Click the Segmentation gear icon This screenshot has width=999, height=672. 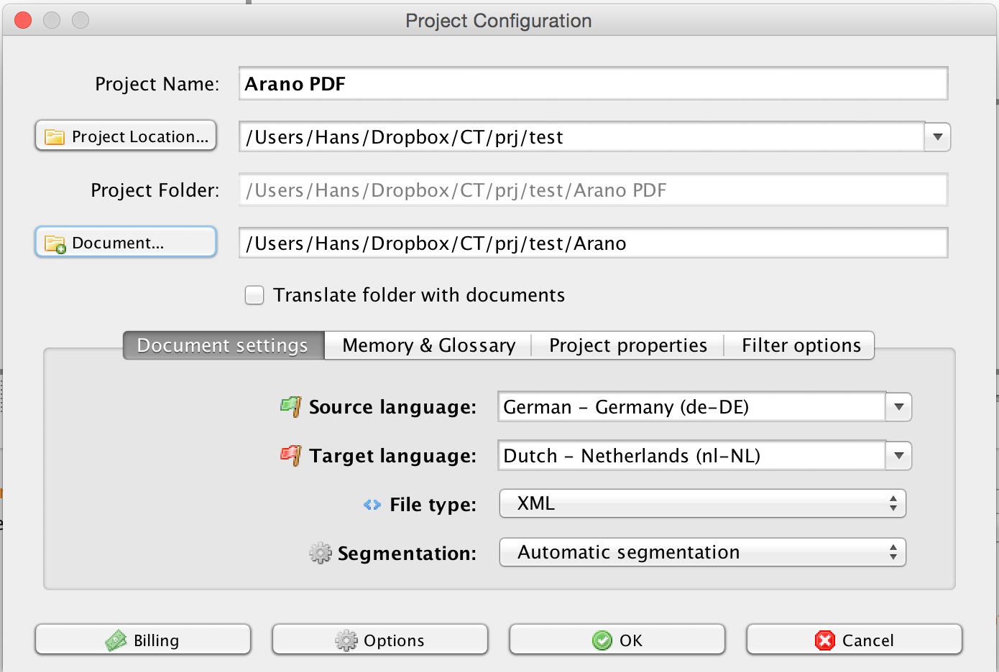click(x=320, y=553)
